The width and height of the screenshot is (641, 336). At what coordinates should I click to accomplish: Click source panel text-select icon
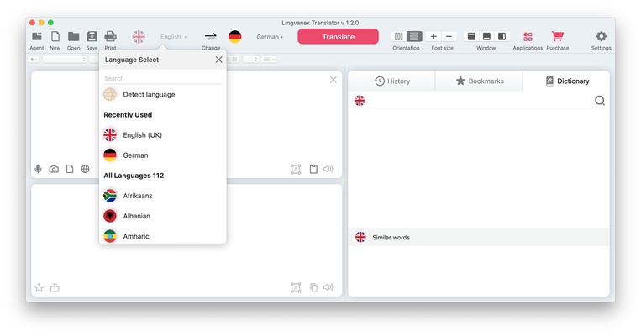[x=296, y=169]
